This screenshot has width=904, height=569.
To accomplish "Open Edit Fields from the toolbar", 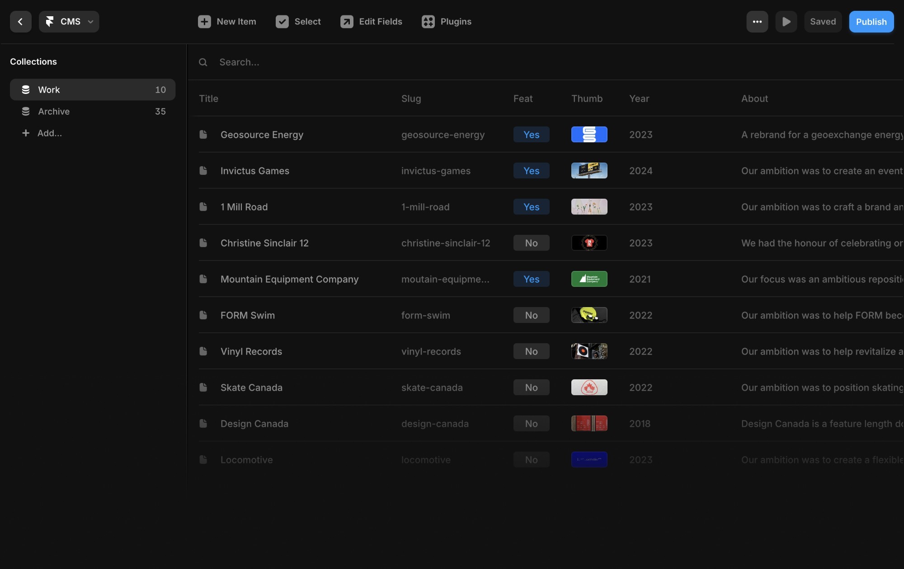I will pyautogui.click(x=371, y=22).
